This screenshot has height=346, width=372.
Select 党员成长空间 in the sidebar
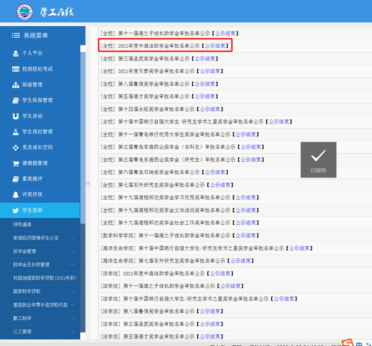[37, 147]
